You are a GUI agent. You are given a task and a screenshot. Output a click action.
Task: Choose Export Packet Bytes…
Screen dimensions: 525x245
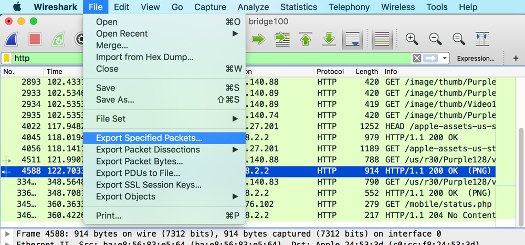[x=164, y=162]
